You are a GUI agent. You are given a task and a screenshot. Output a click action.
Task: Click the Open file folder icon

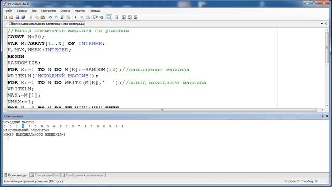pyautogui.click(x=11, y=17)
